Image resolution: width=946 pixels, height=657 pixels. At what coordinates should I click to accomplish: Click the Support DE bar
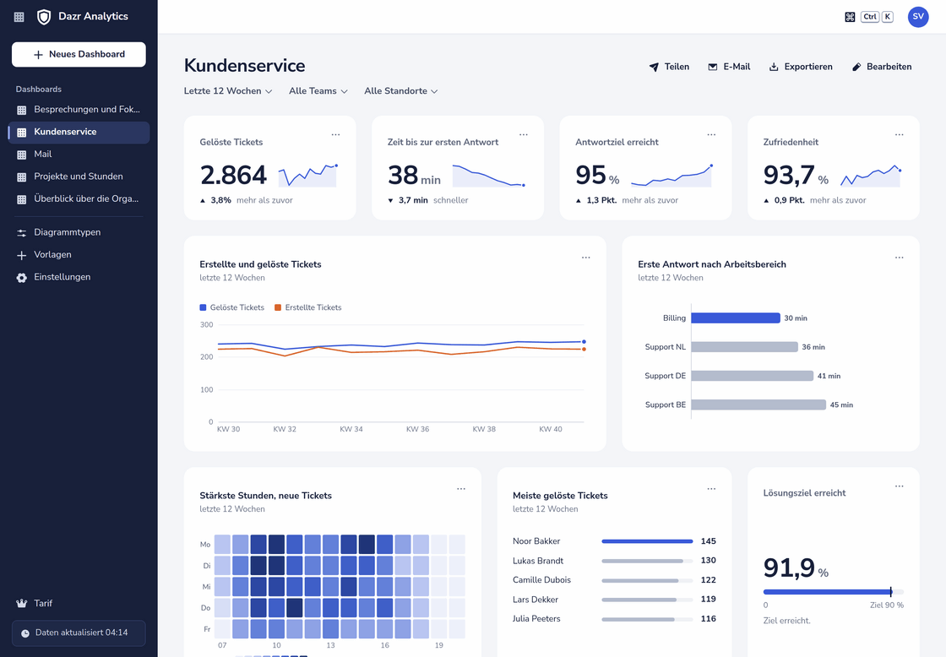pyautogui.click(x=753, y=376)
